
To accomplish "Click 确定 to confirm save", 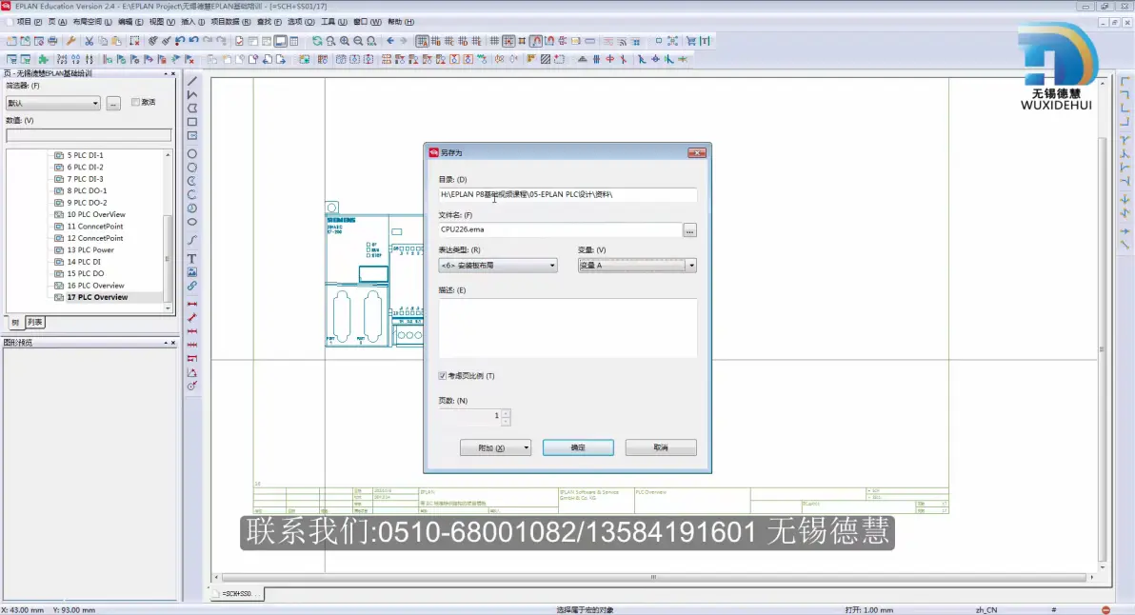I will coord(578,447).
